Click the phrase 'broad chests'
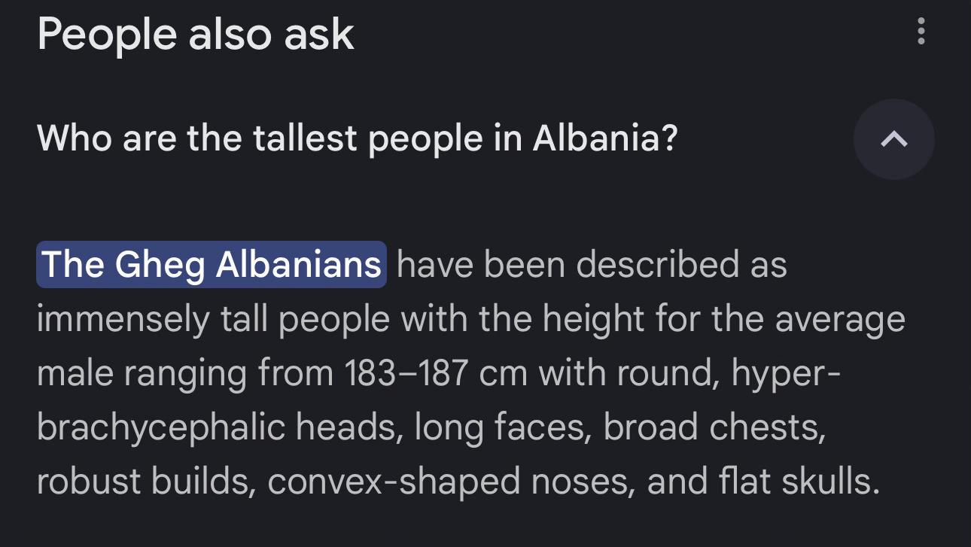This screenshot has width=971, height=547. click(714, 427)
